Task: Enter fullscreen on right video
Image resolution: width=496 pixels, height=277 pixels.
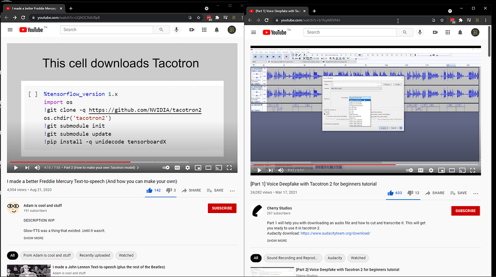Action: point(473,170)
